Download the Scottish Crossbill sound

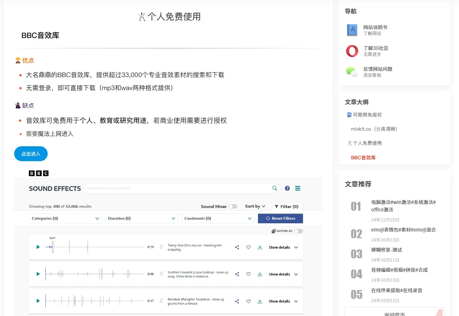click(260, 274)
